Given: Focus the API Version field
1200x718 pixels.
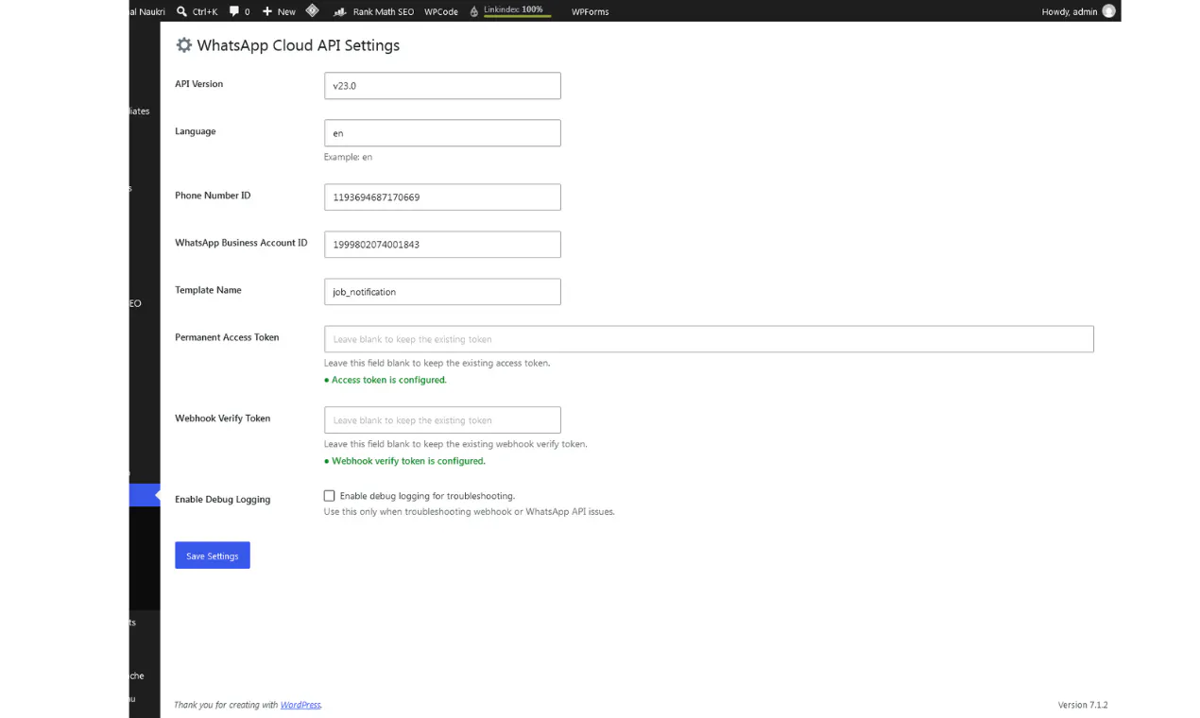Looking at the screenshot, I should (x=442, y=86).
